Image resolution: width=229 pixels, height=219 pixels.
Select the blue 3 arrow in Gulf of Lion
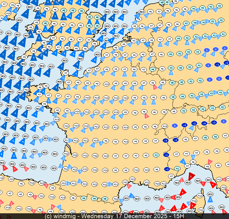[131, 196]
